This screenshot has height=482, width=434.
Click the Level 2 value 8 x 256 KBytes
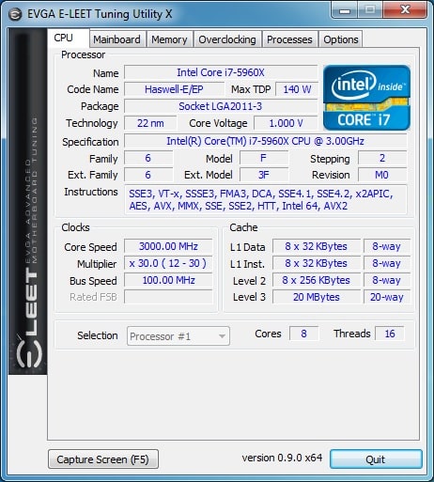[317, 280]
